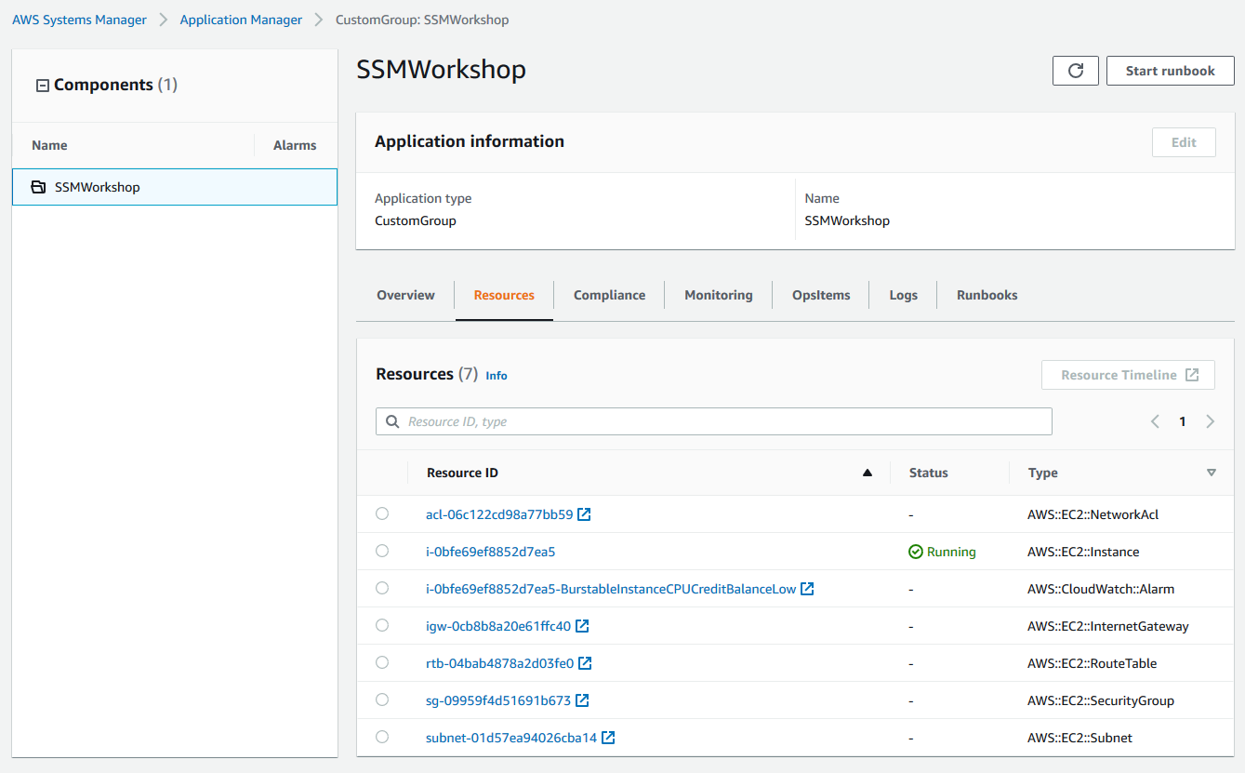Select radio button for igw-0cb8b8a20e61ffc40
The height and width of the screenshot is (773, 1245).
382,625
